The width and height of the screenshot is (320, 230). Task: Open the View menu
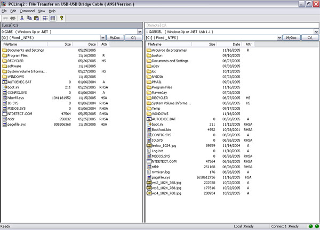point(42,11)
